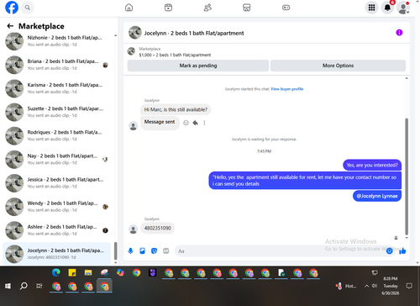The height and width of the screenshot is (306, 420).
Task: Open the emoji picker in message box
Action: click(x=389, y=251)
